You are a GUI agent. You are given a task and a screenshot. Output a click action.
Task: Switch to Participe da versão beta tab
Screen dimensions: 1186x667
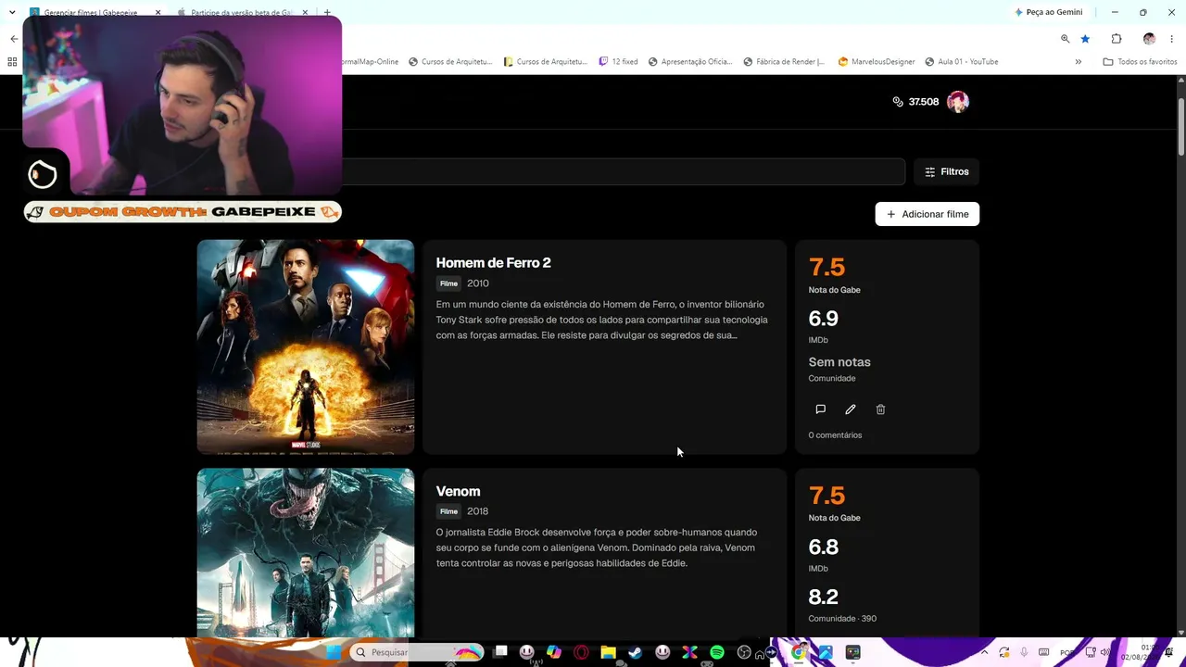coord(243,13)
